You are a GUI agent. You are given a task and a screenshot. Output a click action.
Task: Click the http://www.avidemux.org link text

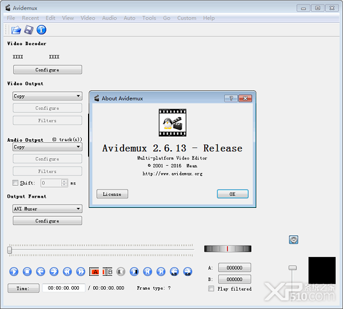point(173,174)
